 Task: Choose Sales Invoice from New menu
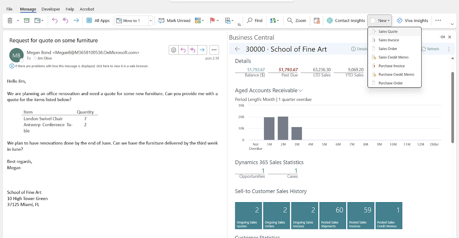pyautogui.click(x=394, y=40)
